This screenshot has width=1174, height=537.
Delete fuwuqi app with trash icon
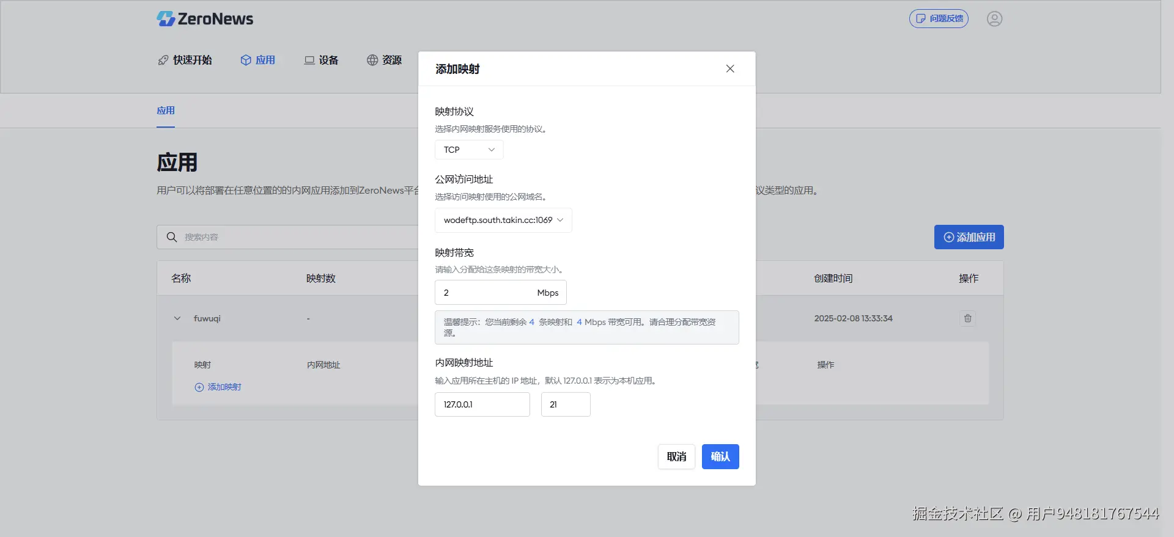point(967,318)
